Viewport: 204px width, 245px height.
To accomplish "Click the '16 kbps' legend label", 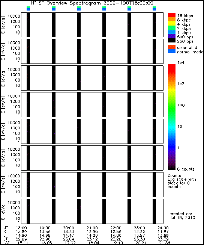I will tap(185, 16).
